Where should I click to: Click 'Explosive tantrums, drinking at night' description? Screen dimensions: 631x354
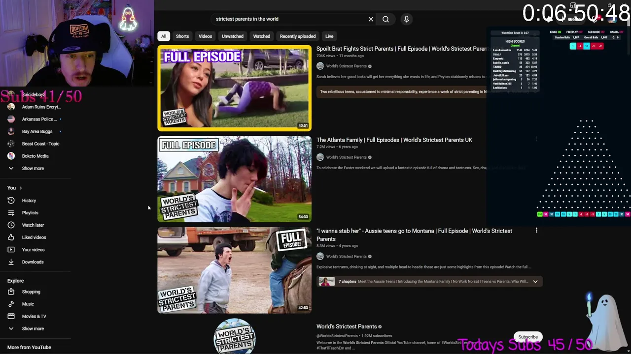(424, 267)
